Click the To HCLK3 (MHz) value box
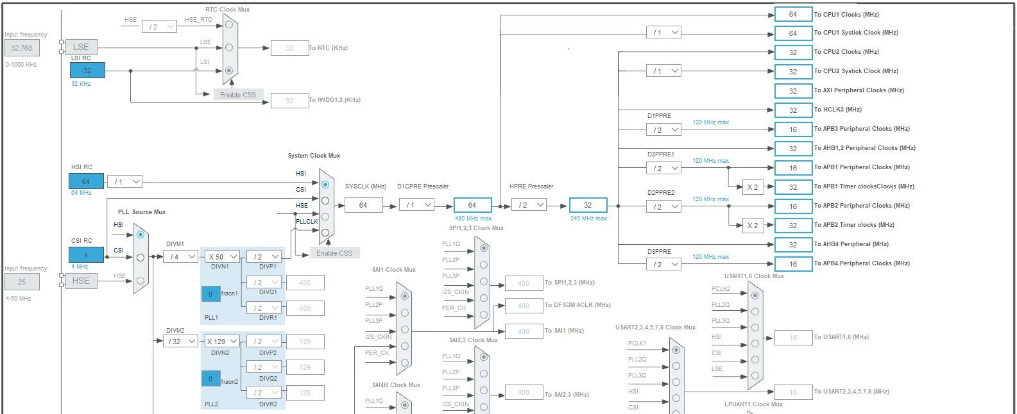The height and width of the screenshot is (414, 1017). pyautogui.click(x=793, y=110)
